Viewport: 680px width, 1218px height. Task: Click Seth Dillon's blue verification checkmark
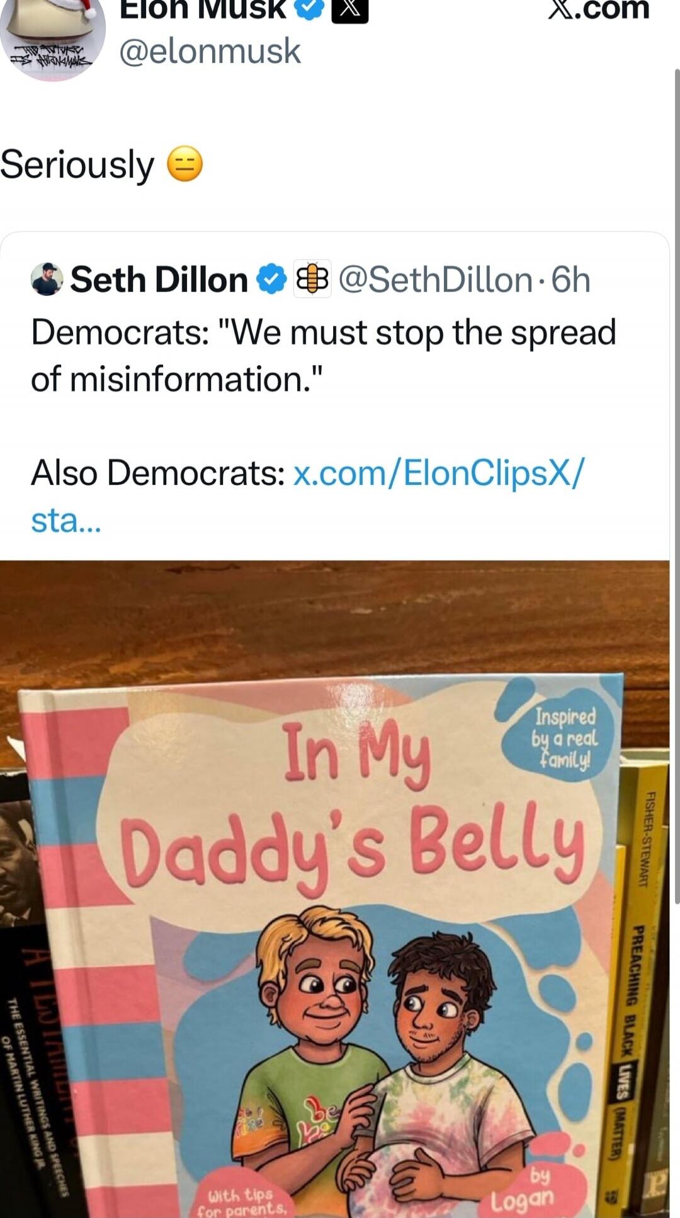pyautogui.click(x=272, y=280)
